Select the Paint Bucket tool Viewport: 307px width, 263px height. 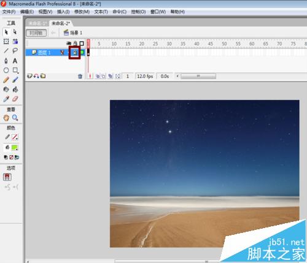(x=15, y=90)
